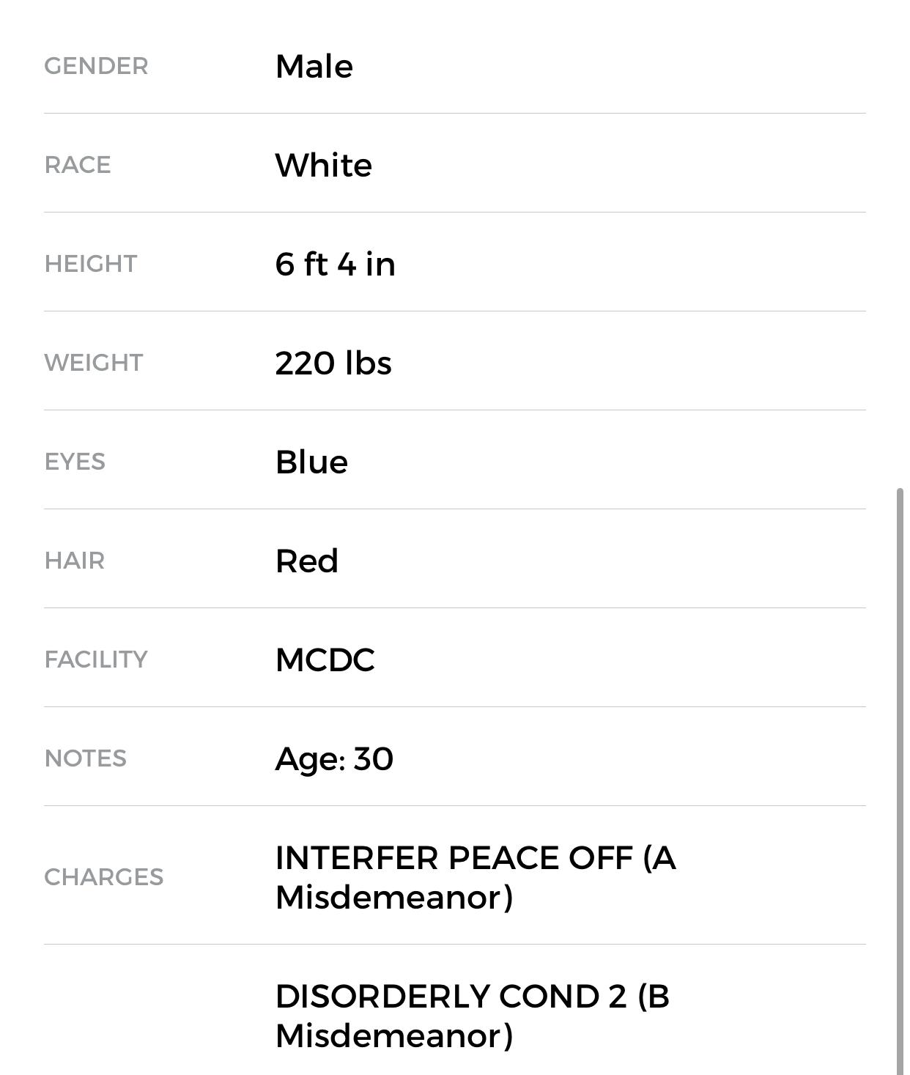Click the NOTES field label

point(85,758)
